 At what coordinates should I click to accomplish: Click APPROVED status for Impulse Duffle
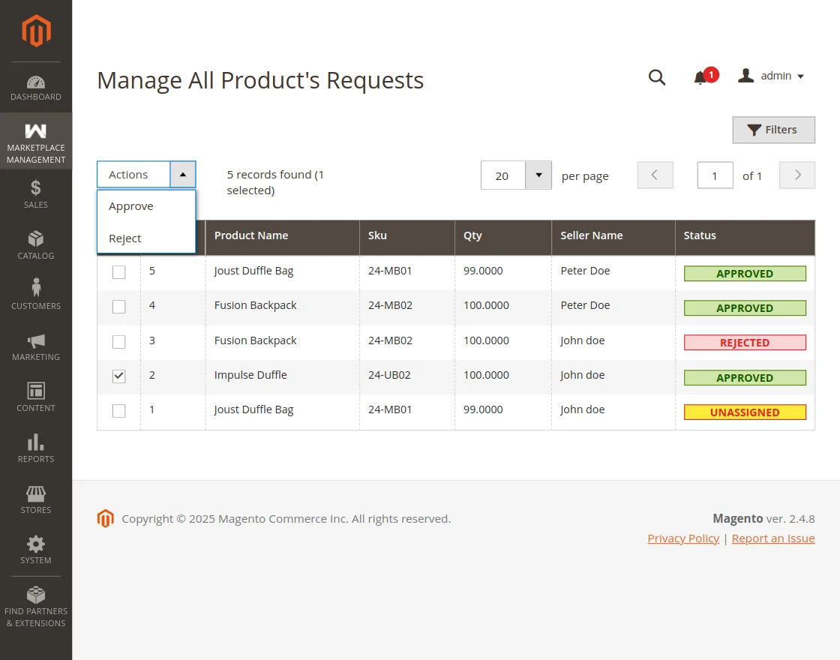[745, 378]
